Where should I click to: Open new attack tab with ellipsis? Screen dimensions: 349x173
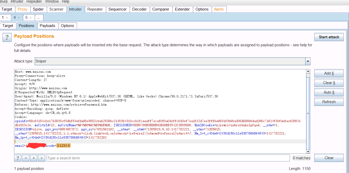point(39,18)
